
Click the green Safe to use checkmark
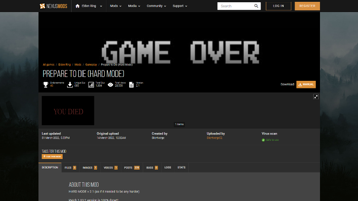263,140
